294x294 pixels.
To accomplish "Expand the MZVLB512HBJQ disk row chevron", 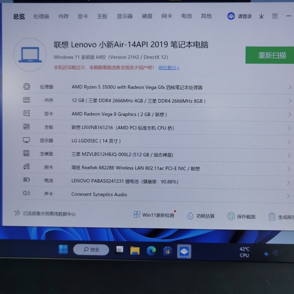I will [x=289, y=155].
